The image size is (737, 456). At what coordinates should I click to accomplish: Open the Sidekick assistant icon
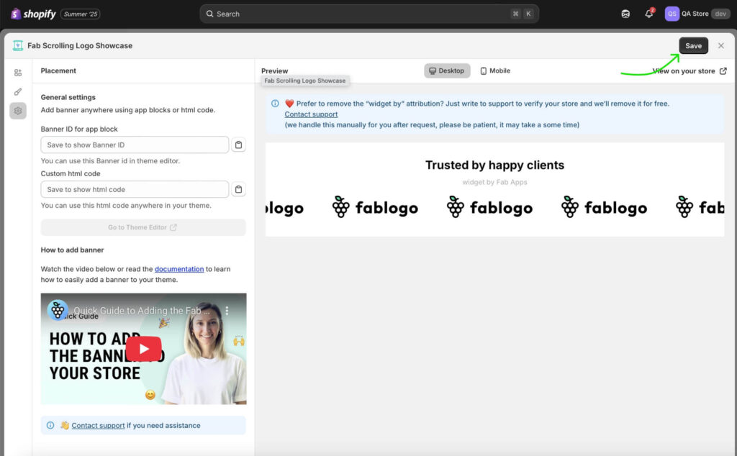pos(625,14)
